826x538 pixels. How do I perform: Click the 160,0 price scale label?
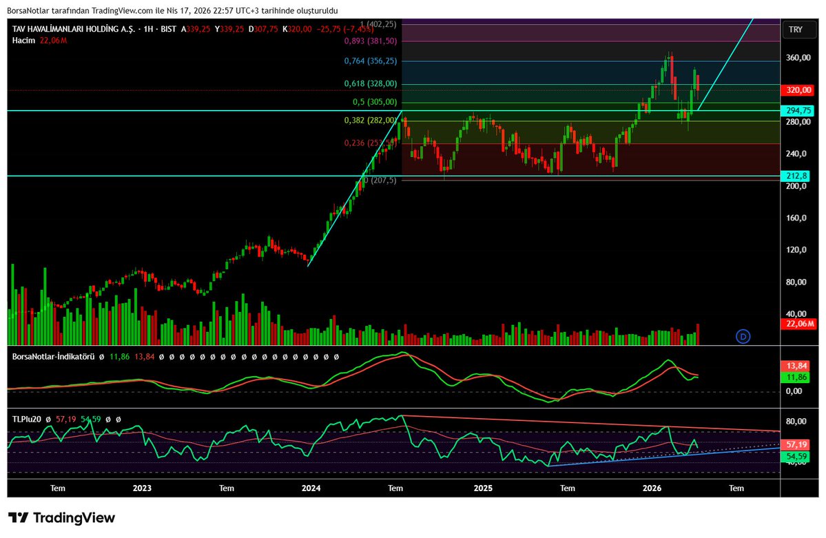(x=796, y=218)
